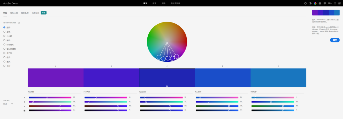Image resolution: width=343 pixels, height=119 pixels.
Task: Click the R slider of swatch A
Action: coord(50,97)
